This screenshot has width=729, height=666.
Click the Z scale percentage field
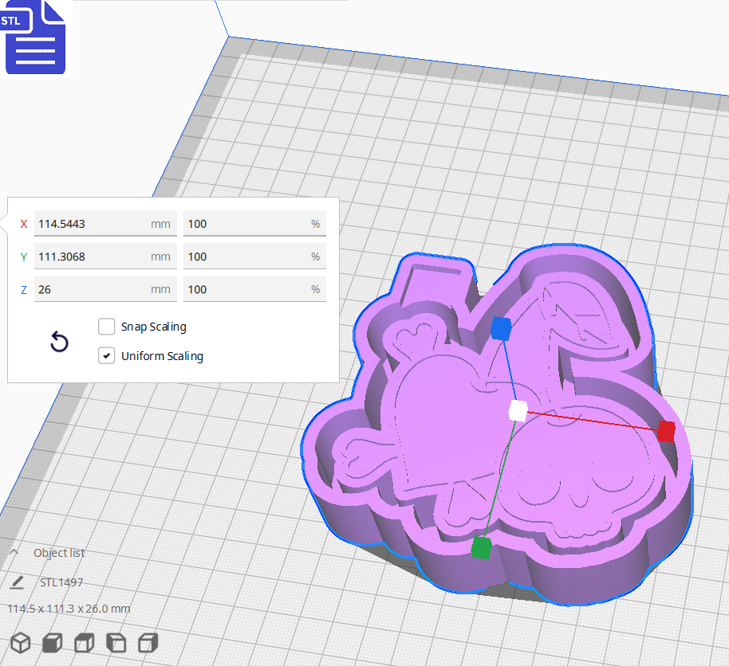pyautogui.click(x=246, y=289)
